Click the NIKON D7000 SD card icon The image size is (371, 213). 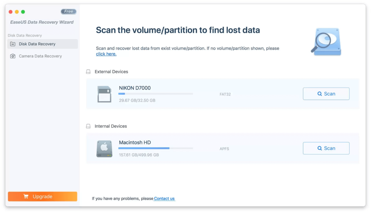pos(104,94)
